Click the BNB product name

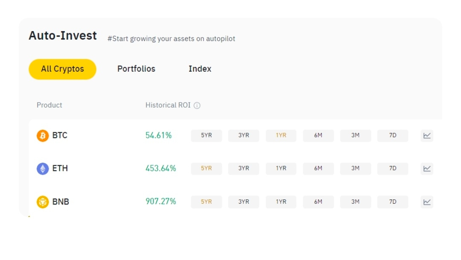pyautogui.click(x=61, y=202)
